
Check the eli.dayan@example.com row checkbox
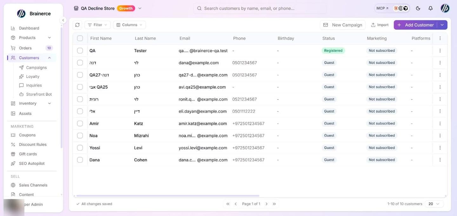tap(80, 111)
